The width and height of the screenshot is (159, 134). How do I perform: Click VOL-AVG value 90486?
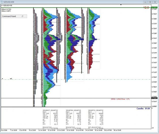pyautogui.click(x=101, y=113)
